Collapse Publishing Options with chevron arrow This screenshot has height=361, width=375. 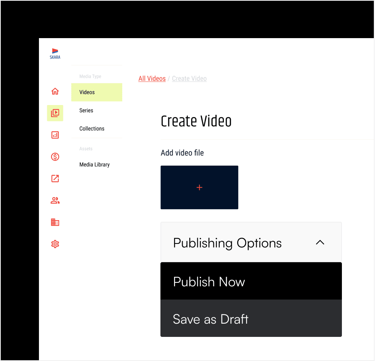320,242
